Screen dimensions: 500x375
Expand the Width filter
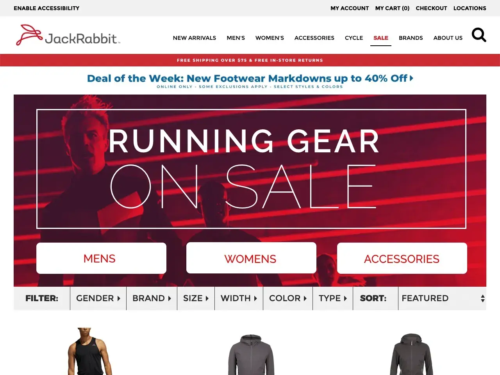[x=239, y=298]
